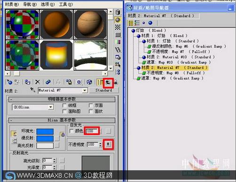Toggle Show Map in Viewport icon
The image size is (236, 182).
[x=89, y=82]
